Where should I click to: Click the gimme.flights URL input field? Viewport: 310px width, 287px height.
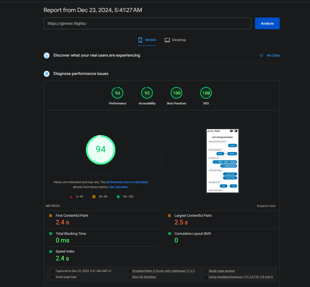coord(147,24)
